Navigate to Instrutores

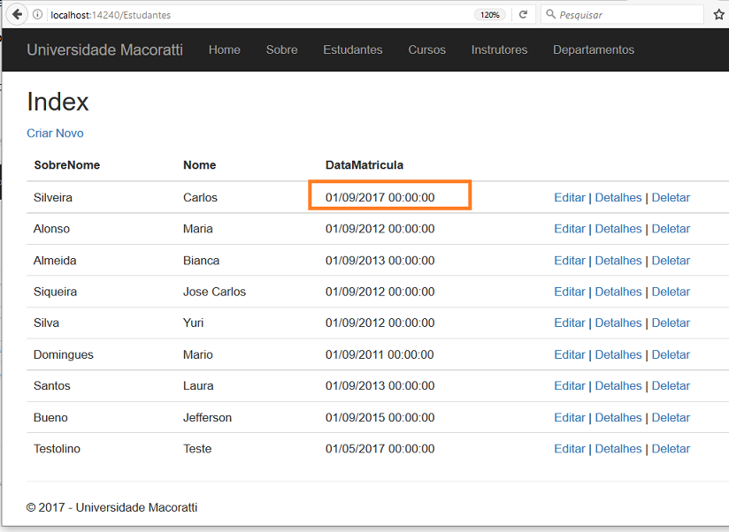coord(499,49)
